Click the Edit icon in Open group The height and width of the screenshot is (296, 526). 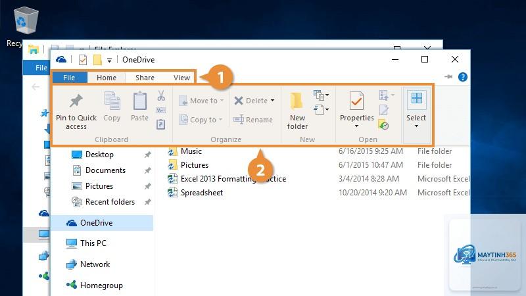point(383,110)
